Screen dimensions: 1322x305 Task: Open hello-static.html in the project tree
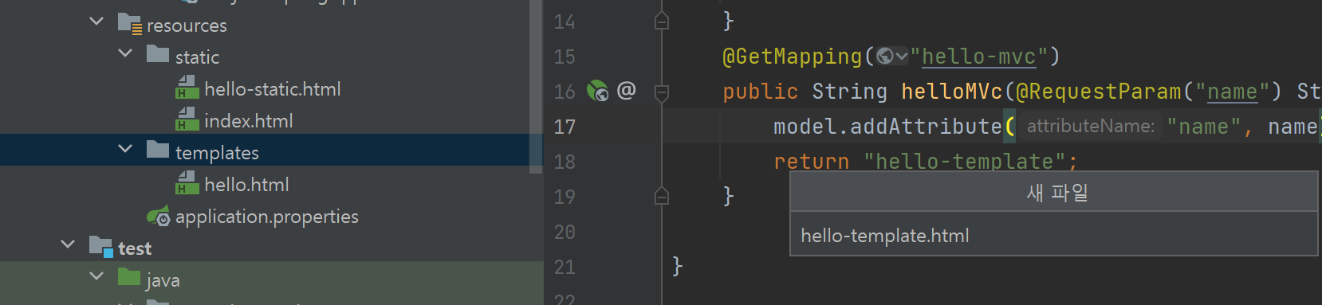(x=273, y=89)
